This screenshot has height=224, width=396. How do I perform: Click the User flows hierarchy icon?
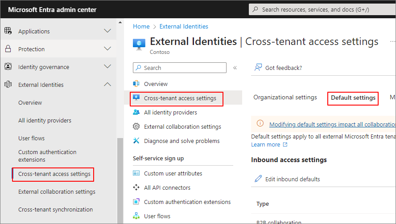[x=136, y=216]
